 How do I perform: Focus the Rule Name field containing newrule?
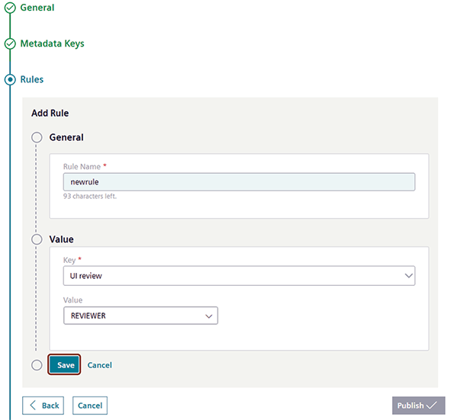239,182
